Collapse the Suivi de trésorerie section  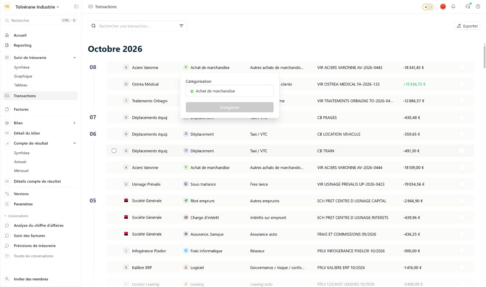coord(75,57)
